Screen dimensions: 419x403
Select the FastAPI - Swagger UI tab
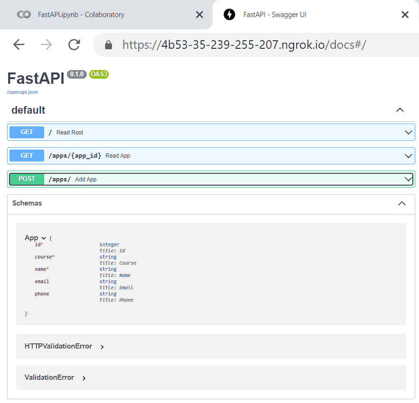316,15
